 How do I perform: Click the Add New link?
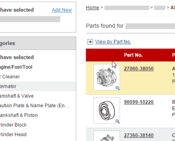62,10
